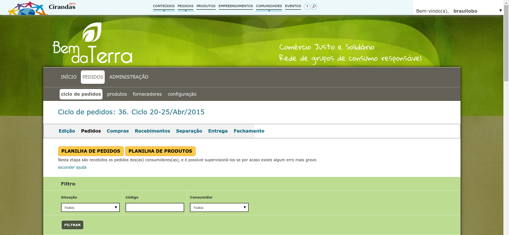The width and height of the screenshot is (509, 235).
Task: Select the Início tab
Action: pos(69,77)
